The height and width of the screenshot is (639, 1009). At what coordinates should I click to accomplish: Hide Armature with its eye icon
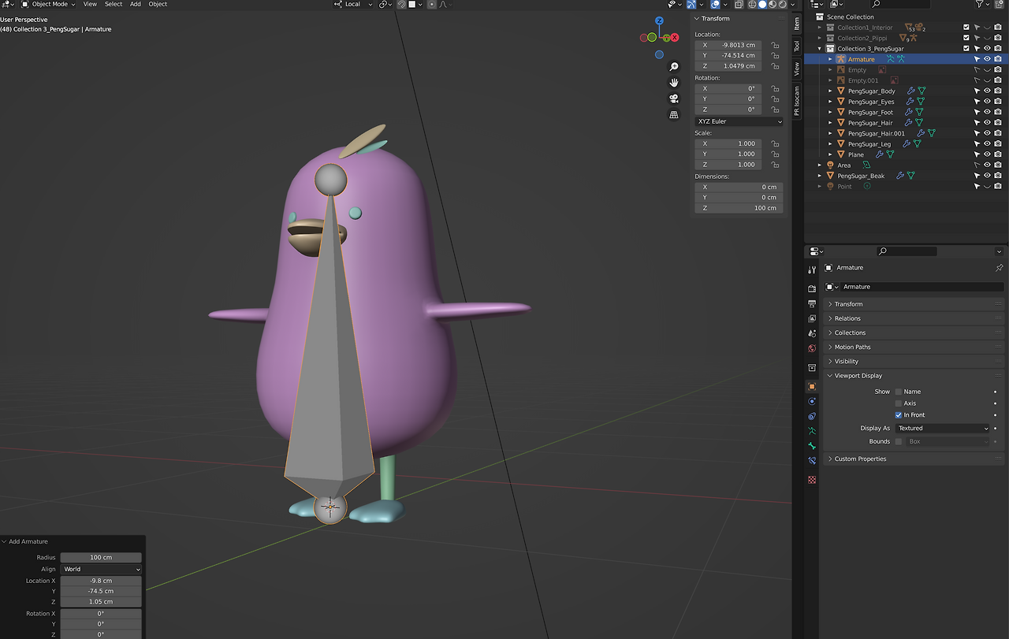(x=987, y=59)
